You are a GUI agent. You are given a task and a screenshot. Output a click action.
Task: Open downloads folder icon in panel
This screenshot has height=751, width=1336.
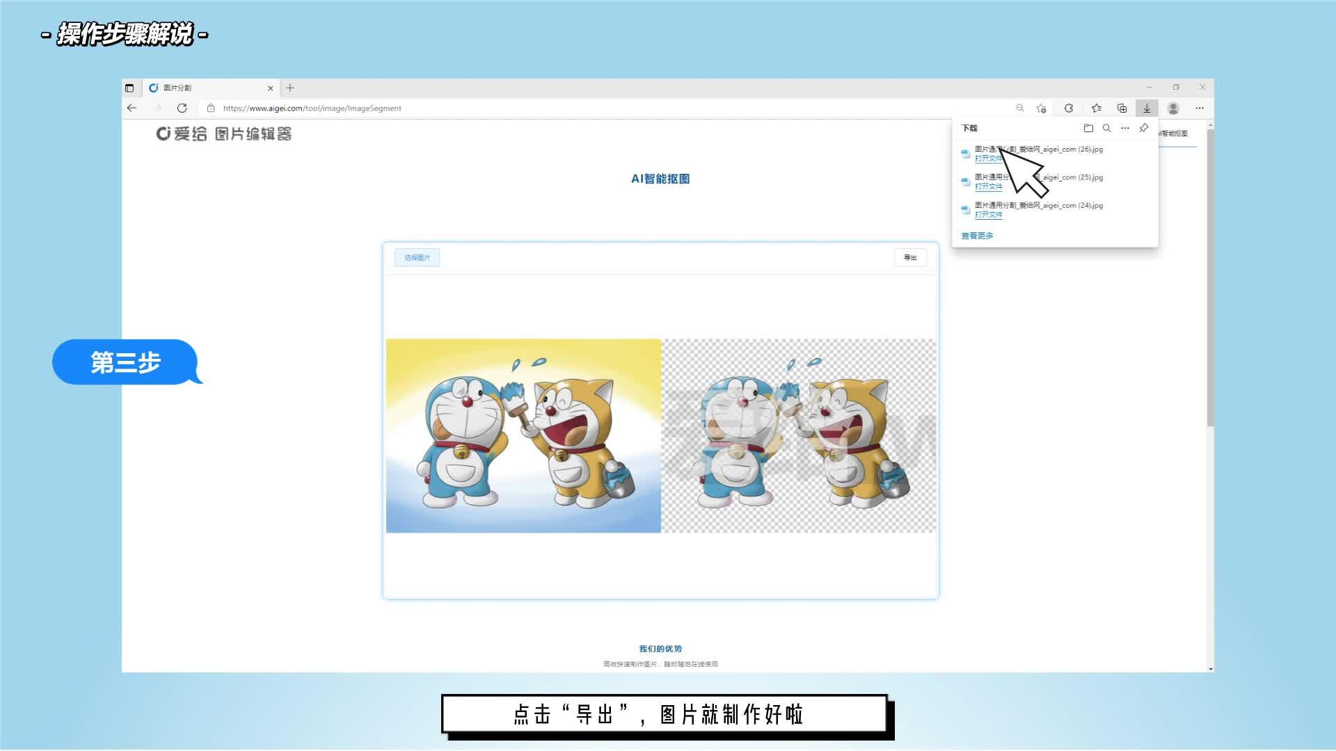point(1088,128)
